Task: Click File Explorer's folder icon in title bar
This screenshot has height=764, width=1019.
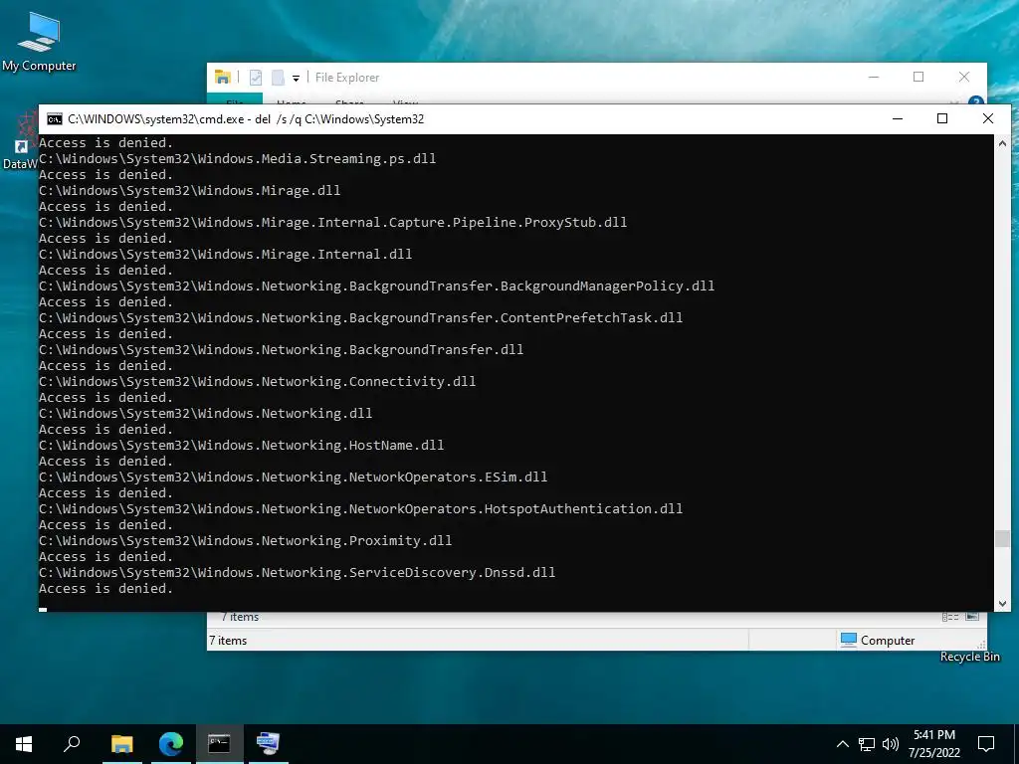Action: tap(223, 78)
